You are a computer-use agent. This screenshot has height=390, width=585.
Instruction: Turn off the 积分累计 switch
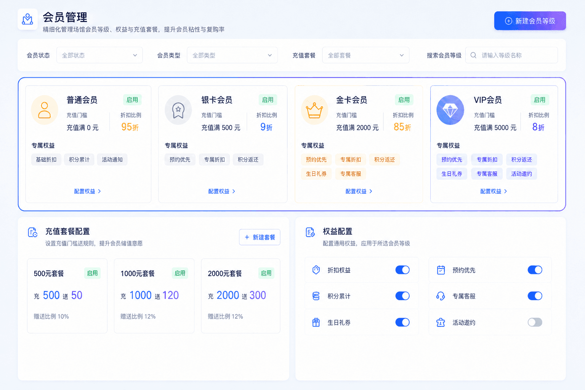402,296
